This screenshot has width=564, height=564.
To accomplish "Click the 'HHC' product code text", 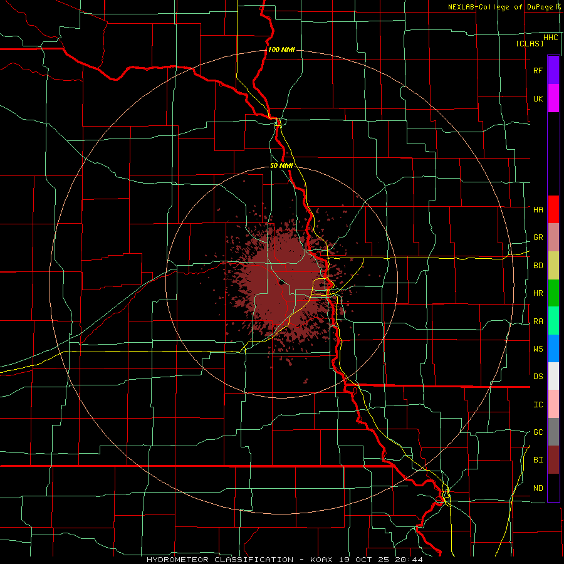I will (550, 38).
